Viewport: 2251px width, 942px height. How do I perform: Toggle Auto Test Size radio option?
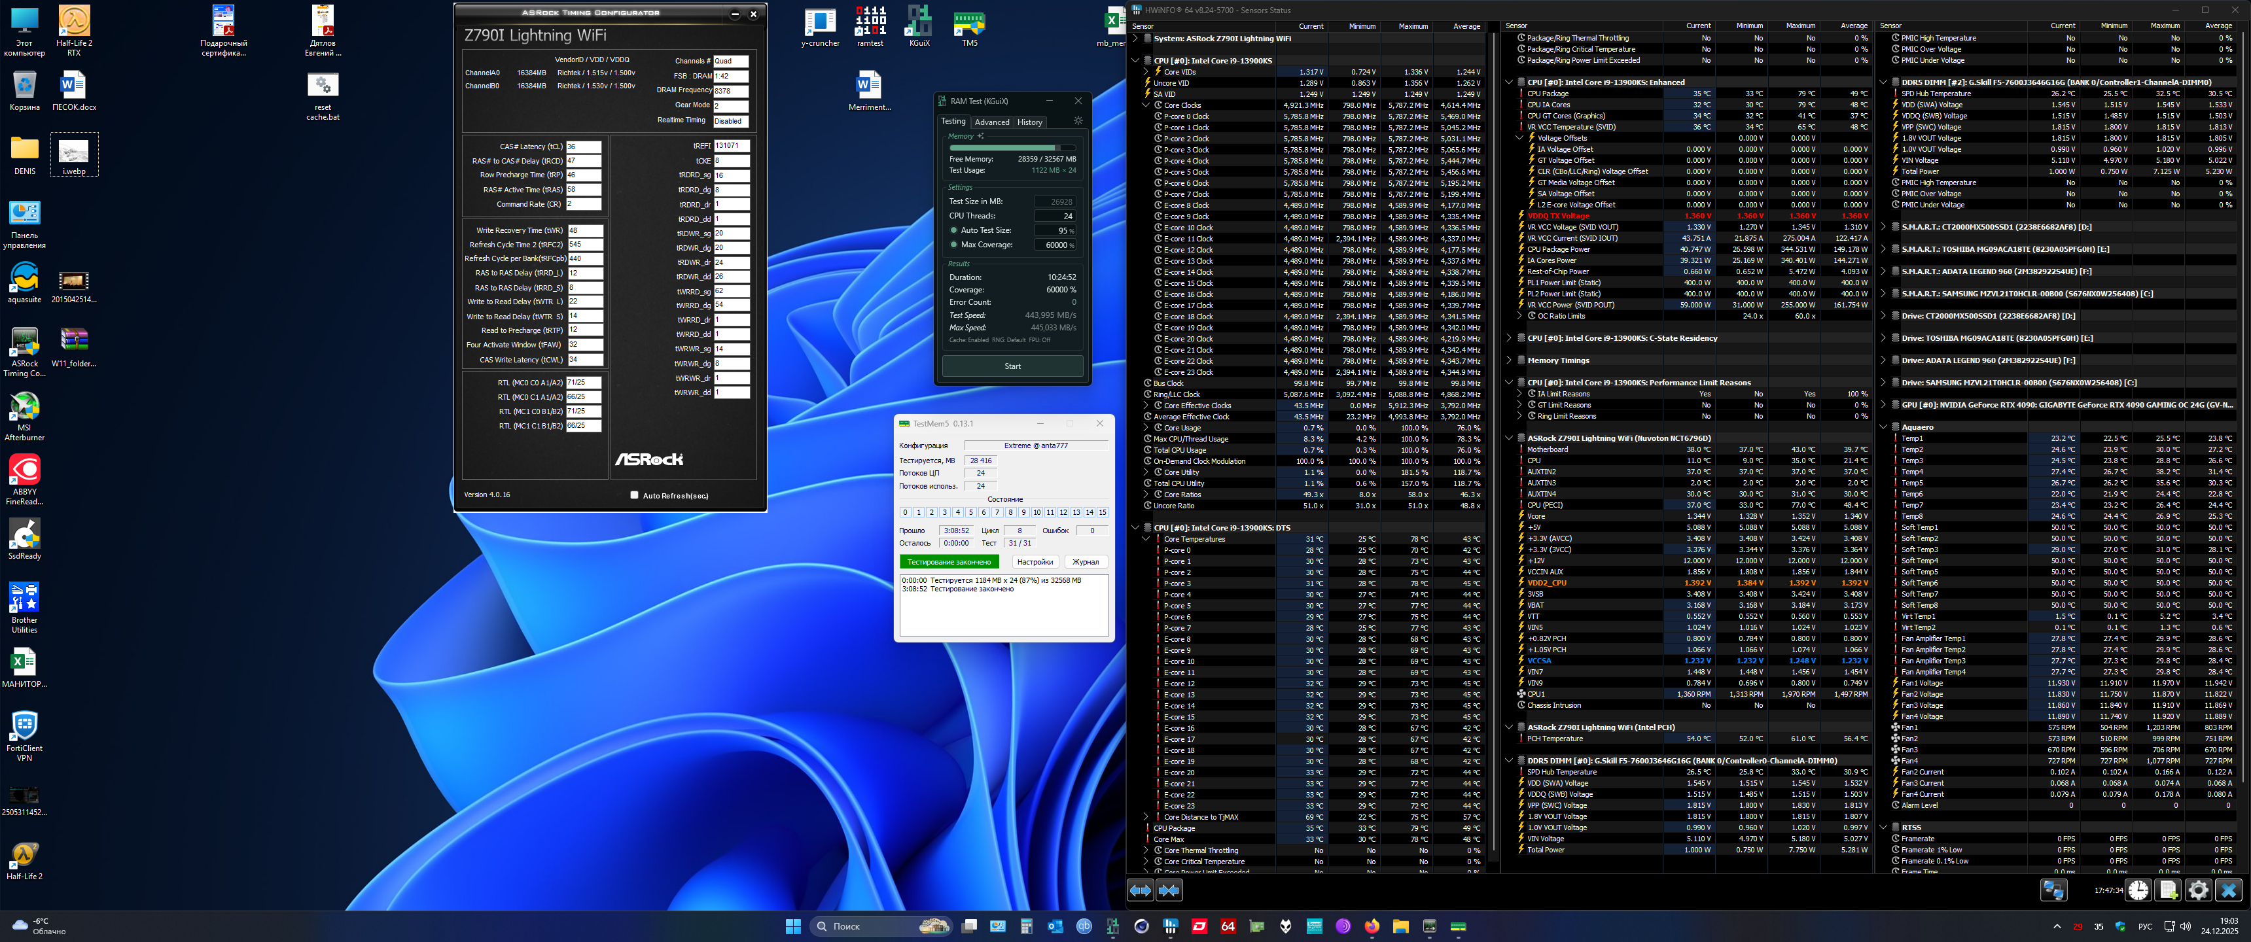(x=953, y=231)
